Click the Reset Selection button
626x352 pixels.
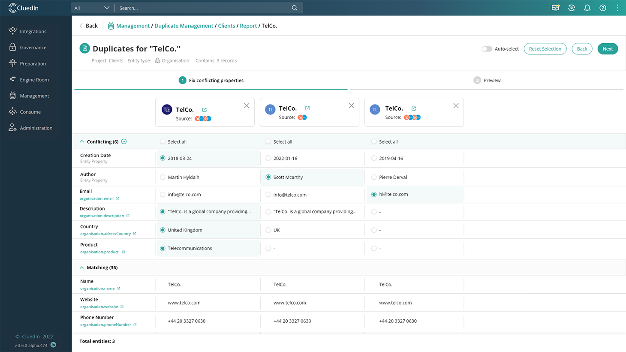coord(545,49)
